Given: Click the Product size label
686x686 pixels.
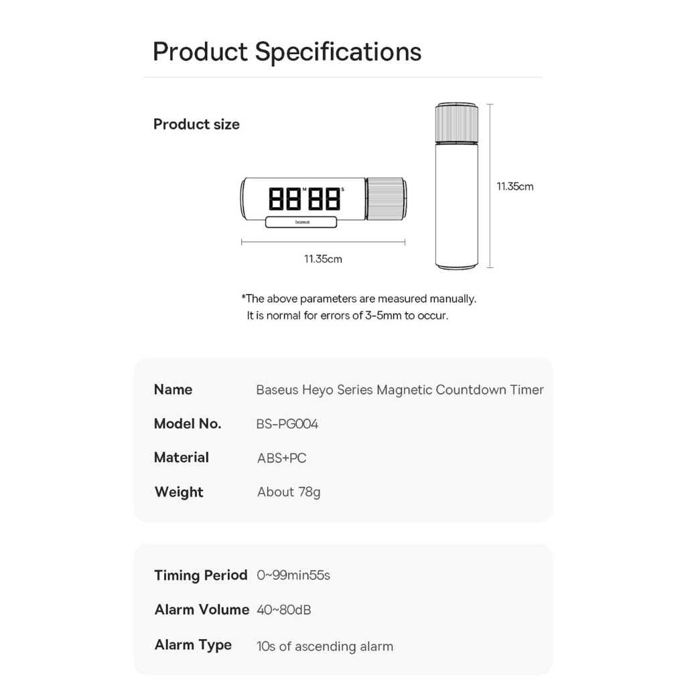Looking at the screenshot, I should coord(196,124).
